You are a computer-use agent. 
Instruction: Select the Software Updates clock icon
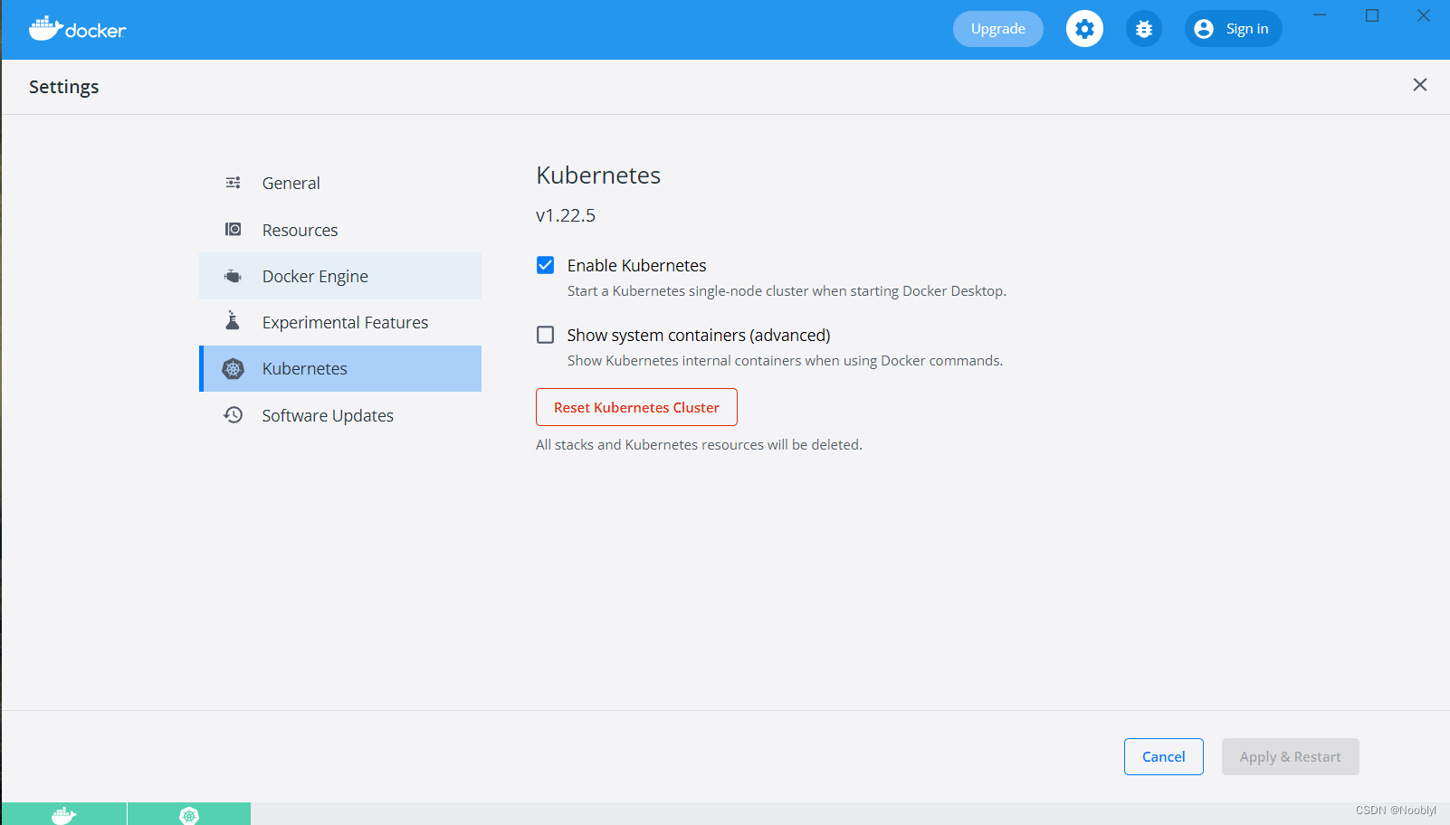point(234,415)
